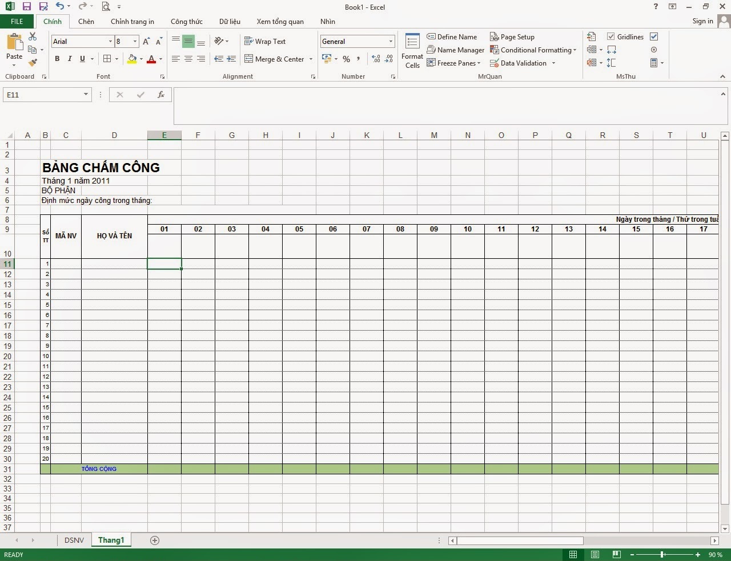The width and height of the screenshot is (731, 561).
Task: Apply Middle Align (highlighted green)
Action: tap(188, 41)
